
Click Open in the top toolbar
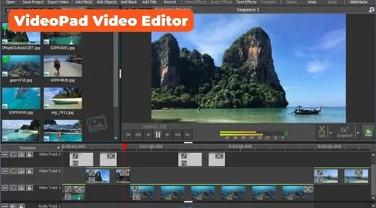(x=10, y=2)
